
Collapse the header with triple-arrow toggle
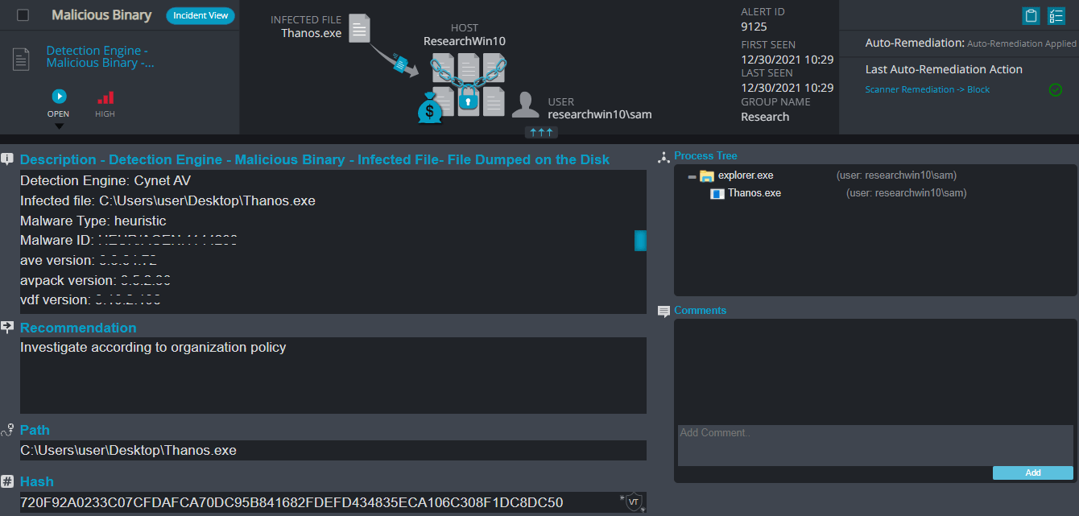point(539,132)
